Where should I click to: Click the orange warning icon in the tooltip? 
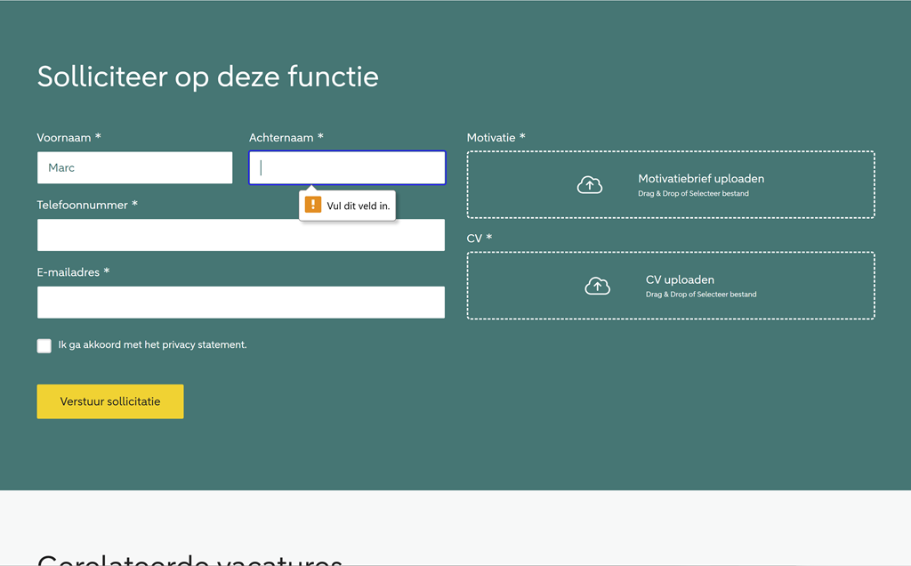click(x=313, y=205)
